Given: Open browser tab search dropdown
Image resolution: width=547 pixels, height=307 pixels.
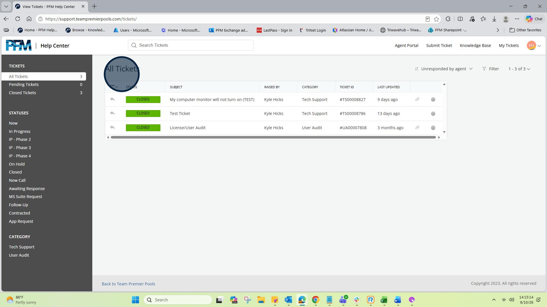Looking at the screenshot, I should tap(6, 6).
